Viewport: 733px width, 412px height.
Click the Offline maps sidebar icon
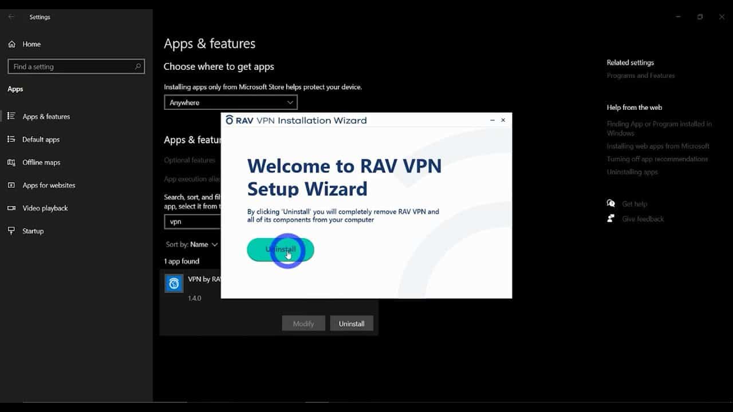[x=11, y=162]
